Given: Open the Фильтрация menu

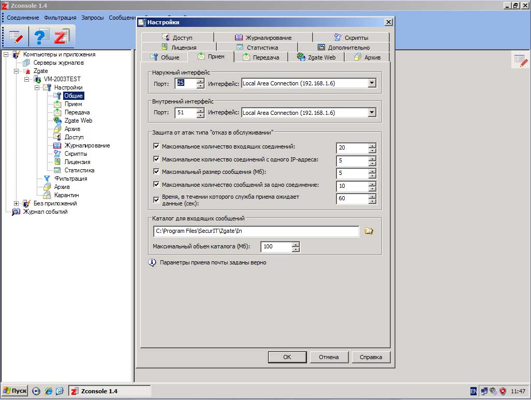Looking at the screenshot, I should (x=60, y=18).
